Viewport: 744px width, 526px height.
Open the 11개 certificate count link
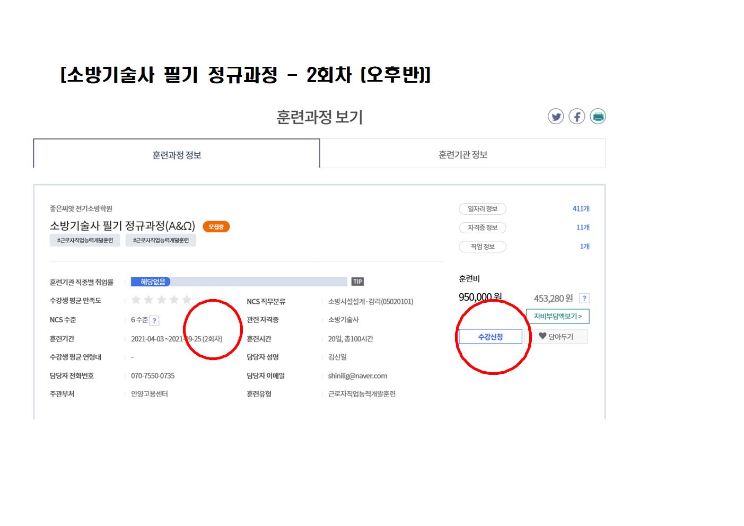583,227
